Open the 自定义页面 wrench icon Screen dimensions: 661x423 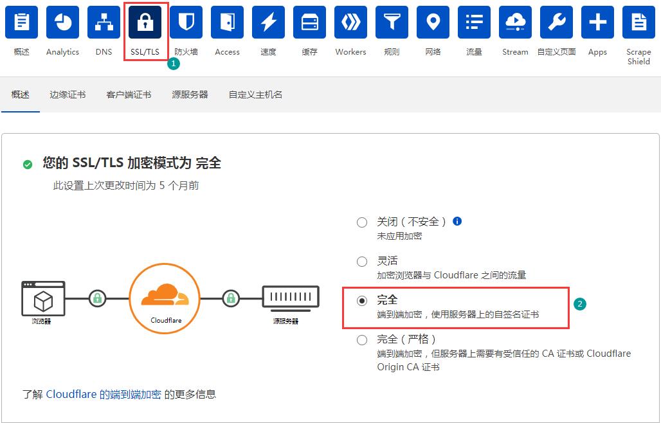[x=556, y=22]
